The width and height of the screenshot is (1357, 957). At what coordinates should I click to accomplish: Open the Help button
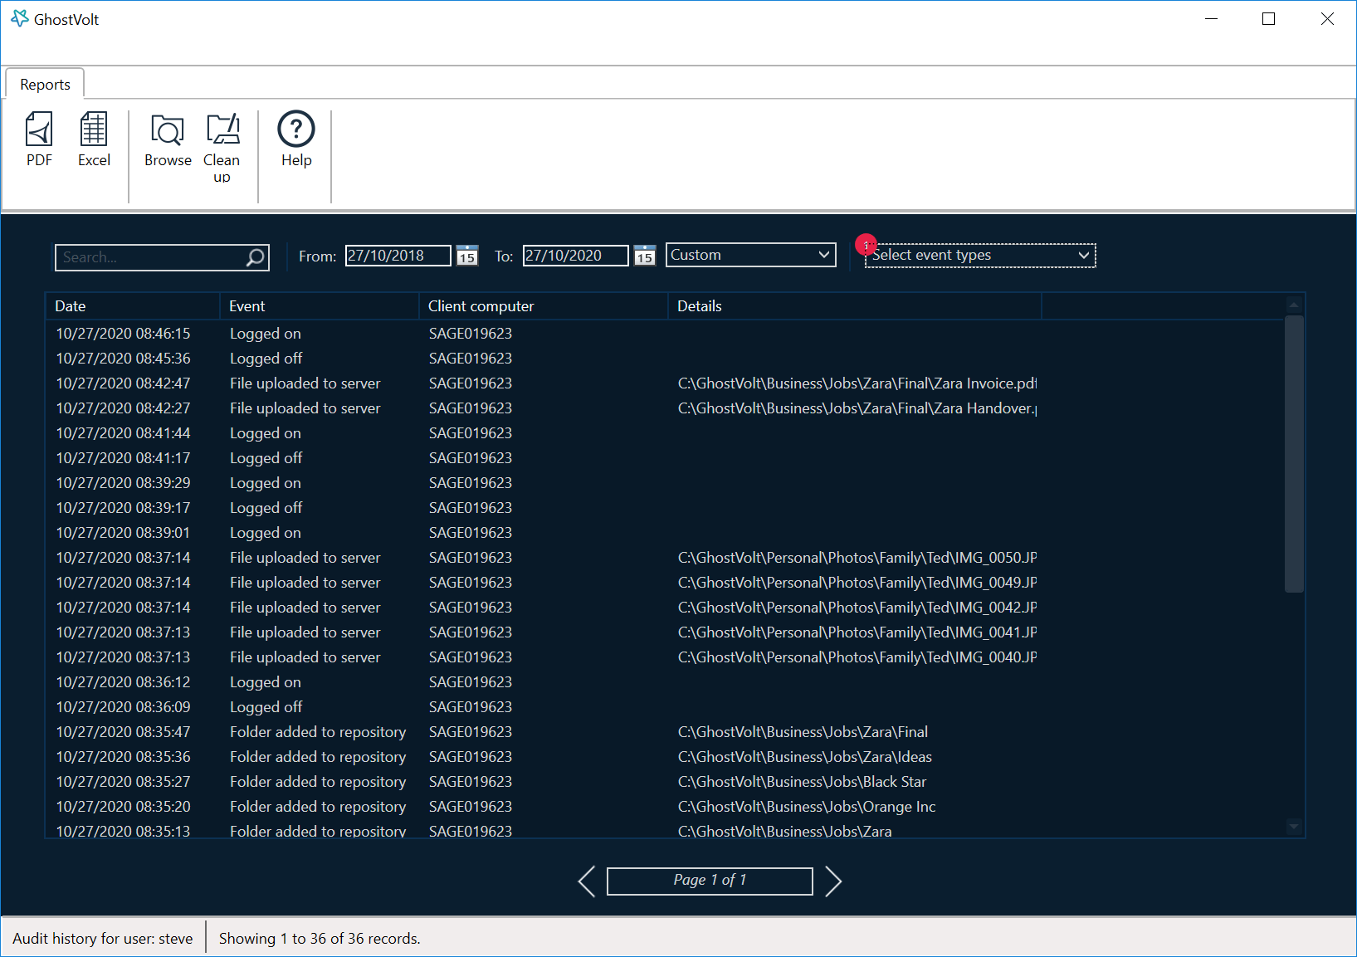296,139
